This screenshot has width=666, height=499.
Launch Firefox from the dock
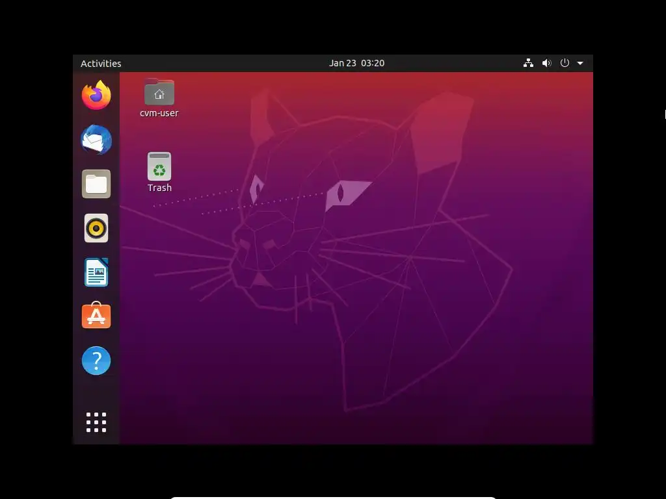pos(96,95)
